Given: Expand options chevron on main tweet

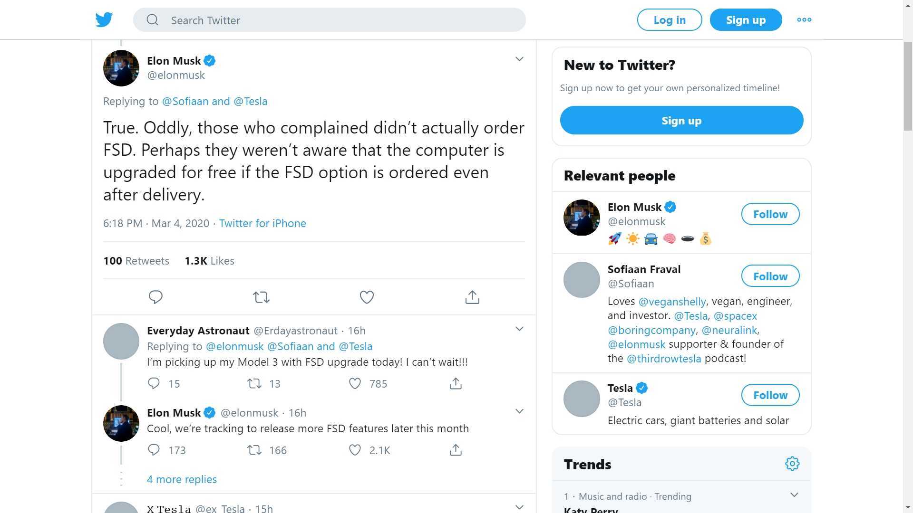Looking at the screenshot, I should [x=519, y=59].
